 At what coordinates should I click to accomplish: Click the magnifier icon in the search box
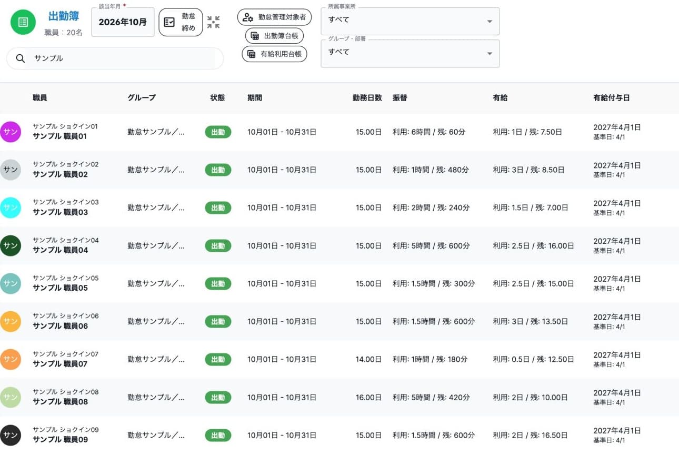click(x=21, y=58)
